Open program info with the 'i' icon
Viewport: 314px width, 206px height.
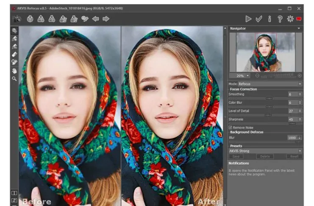click(269, 19)
